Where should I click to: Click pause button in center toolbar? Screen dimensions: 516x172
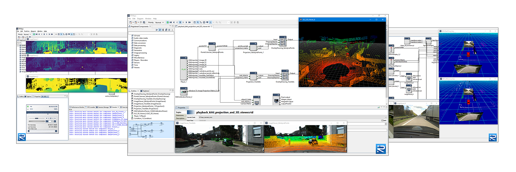[180, 22]
